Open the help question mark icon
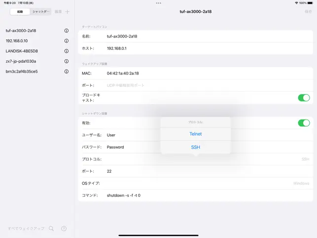317x238 pixels. [x=64, y=229]
